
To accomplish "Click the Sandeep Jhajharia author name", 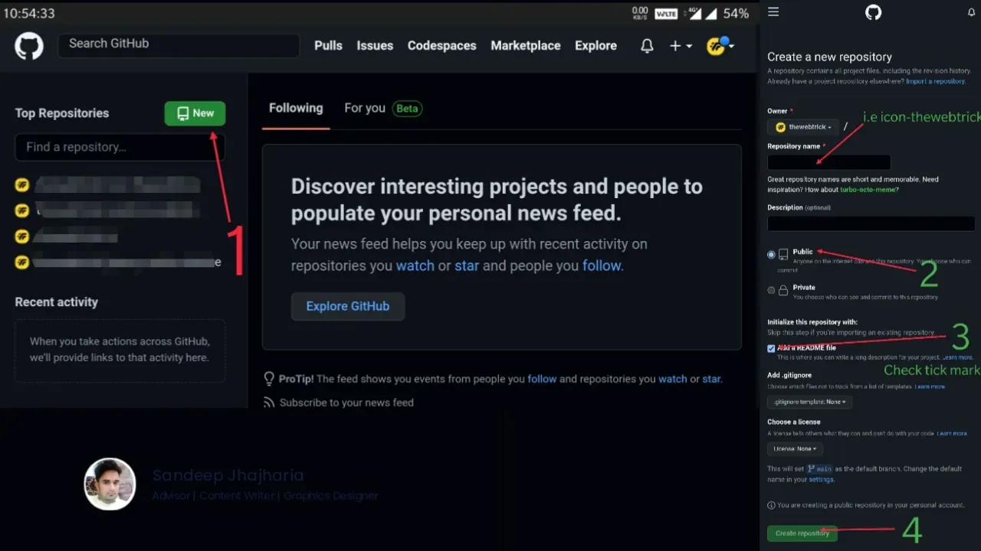I will click(x=228, y=476).
